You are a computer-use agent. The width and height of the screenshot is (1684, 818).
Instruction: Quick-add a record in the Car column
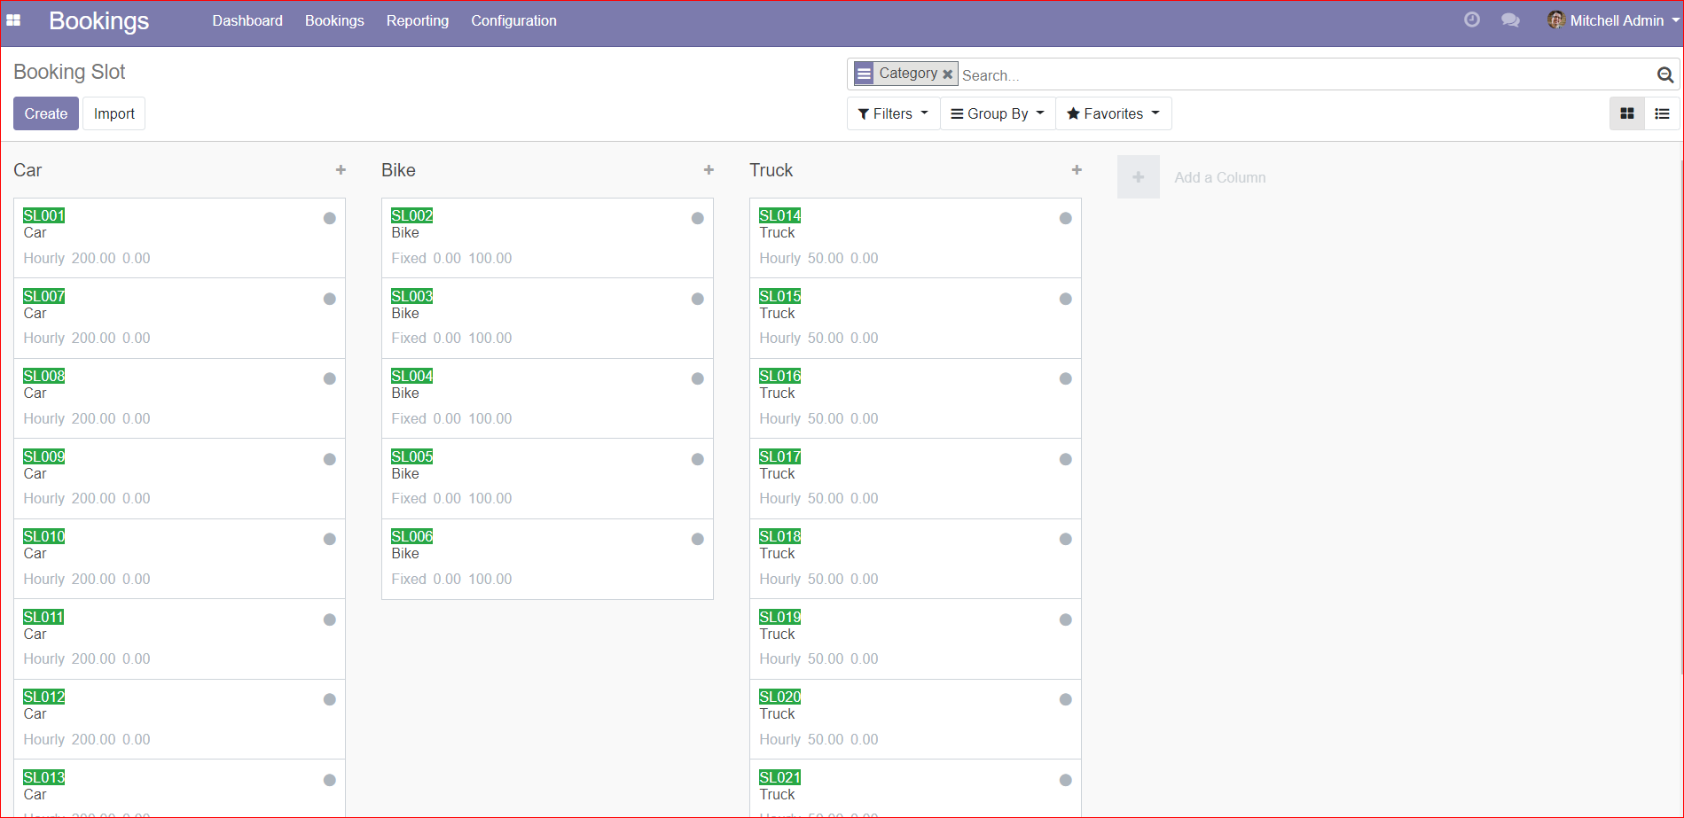pos(341,170)
